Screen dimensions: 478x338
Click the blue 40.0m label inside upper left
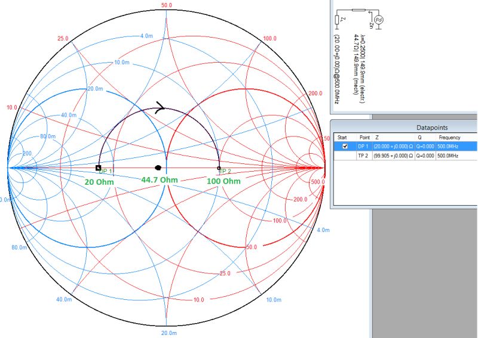point(69,115)
